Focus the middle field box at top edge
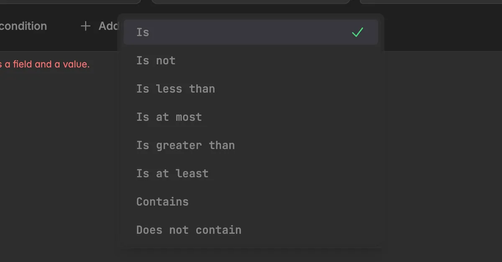 251,2
